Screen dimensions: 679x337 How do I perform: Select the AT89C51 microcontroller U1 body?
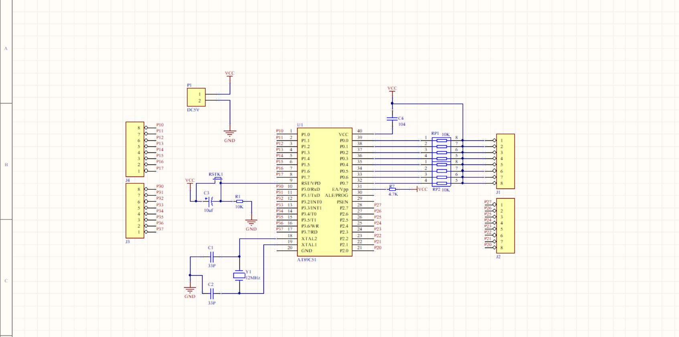pyautogui.click(x=324, y=192)
